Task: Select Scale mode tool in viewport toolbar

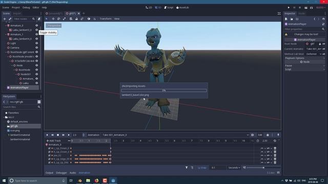Action: click(x=65, y=19)
